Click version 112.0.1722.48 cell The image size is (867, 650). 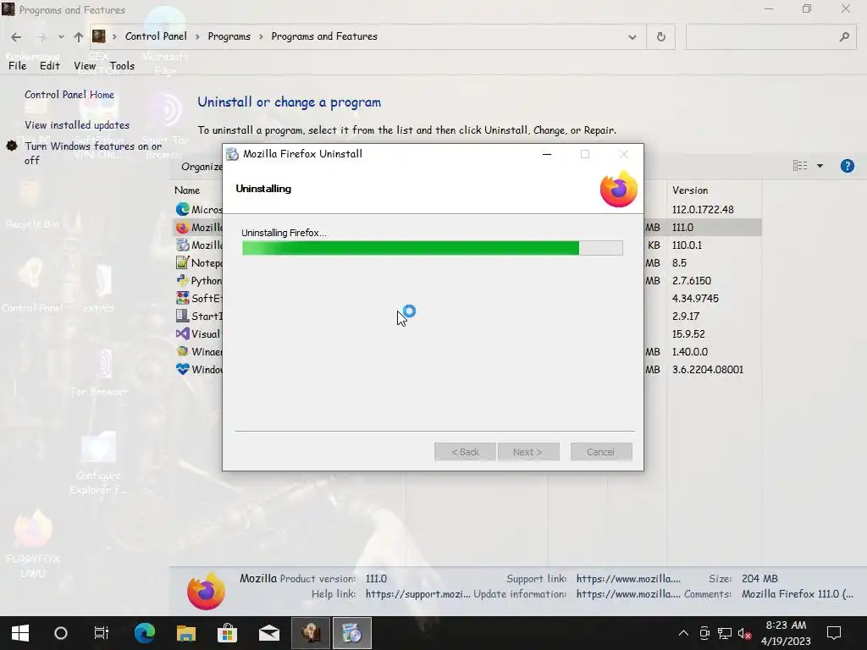point(703,210)
